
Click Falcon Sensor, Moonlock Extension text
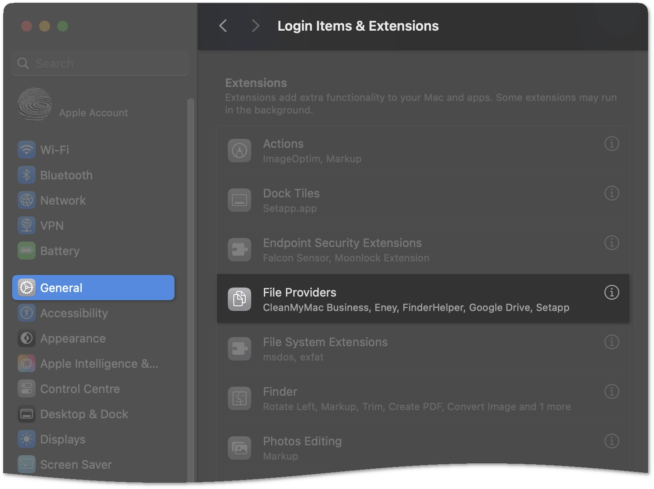tap(346, 258)
